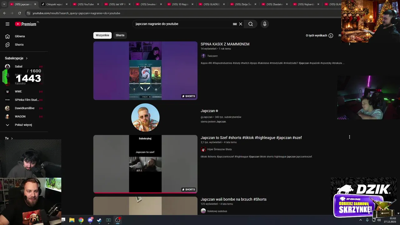Open Japczan to Szef #shorts title
This screenshot has height=225, width=400.
point(251,138)
